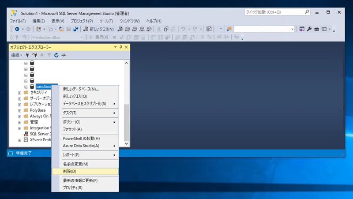Select the SQL Server agent tree item

38,134
